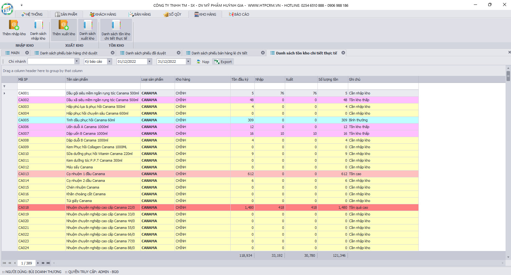Open Danh sách xuất kho
Screen dimensions: 511x275
pos(87,30)
